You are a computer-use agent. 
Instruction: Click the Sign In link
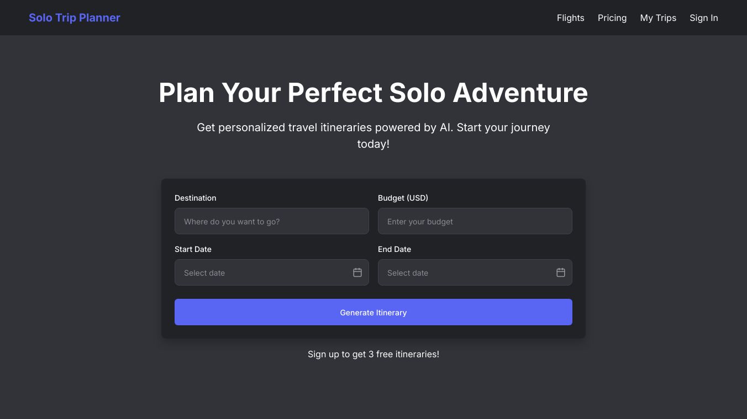(x=703, y=18)
